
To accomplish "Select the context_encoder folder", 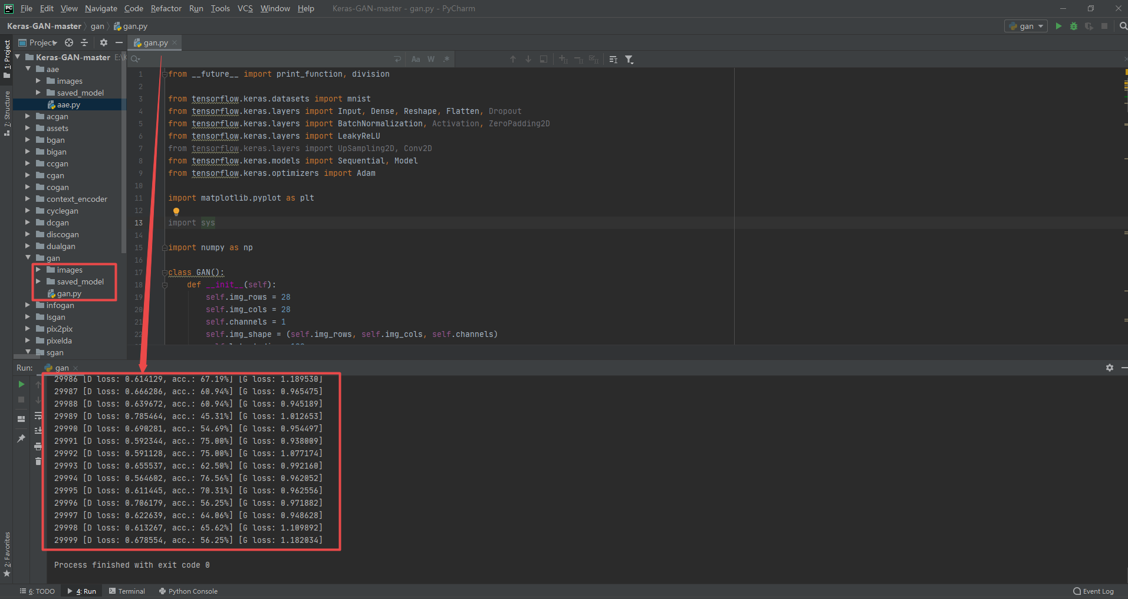I will pos(77,199).
